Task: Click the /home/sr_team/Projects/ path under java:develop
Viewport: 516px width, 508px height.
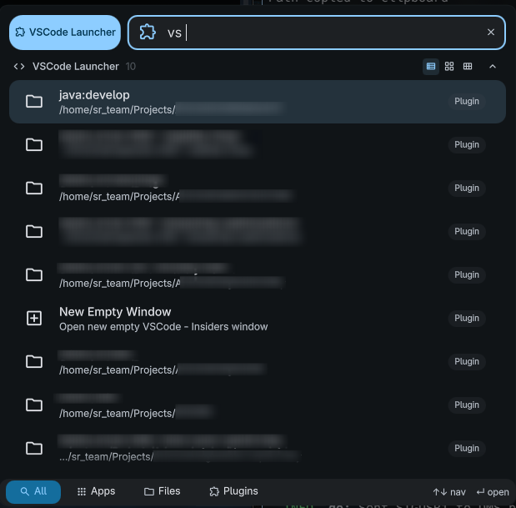Action: [x=118, y=110]
